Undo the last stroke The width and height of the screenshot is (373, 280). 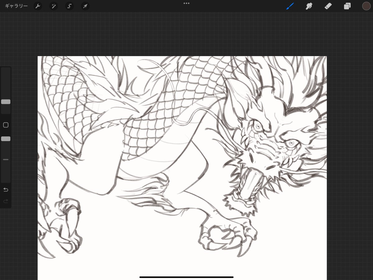[6, 190]
